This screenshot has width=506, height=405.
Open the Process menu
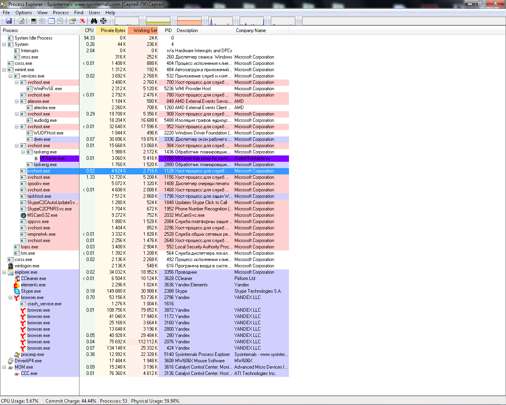coord(61,13)
